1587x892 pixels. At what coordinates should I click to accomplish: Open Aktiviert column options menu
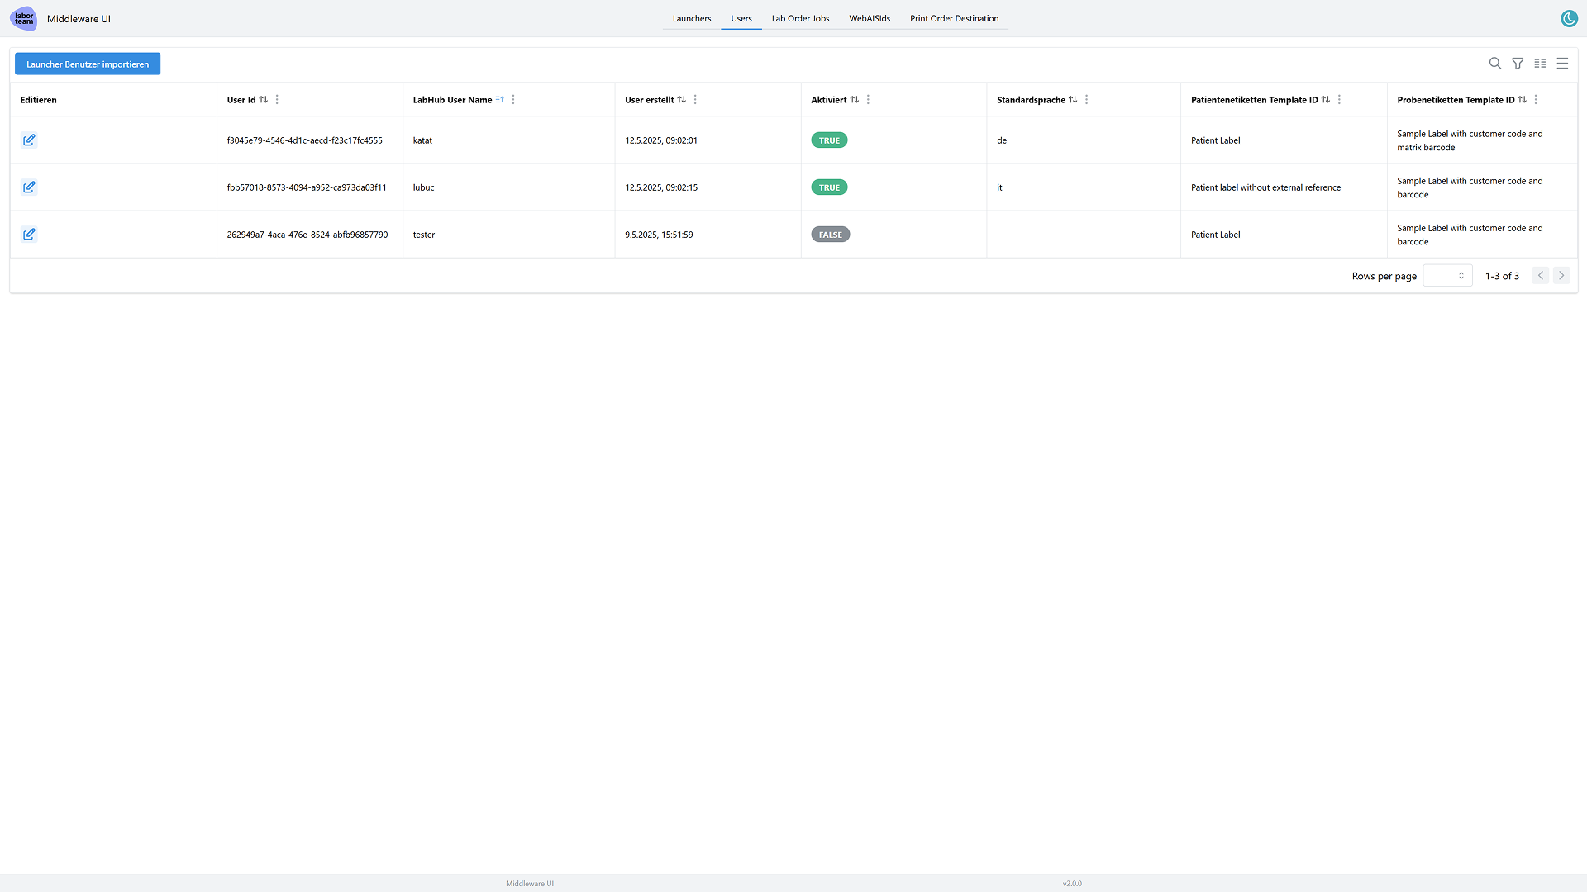click(868, 100)
